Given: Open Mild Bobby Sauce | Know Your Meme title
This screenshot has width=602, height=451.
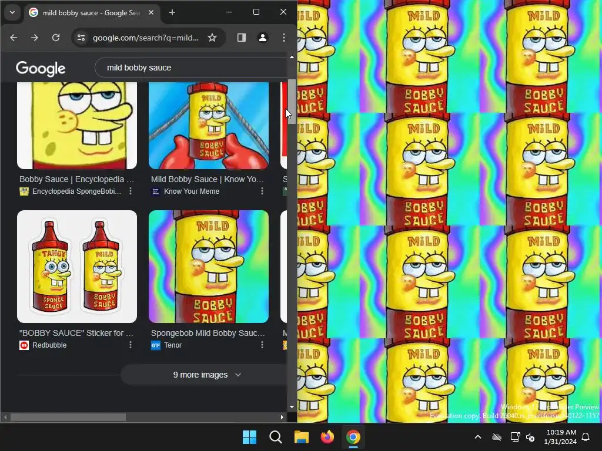Looking at the screenshot, I should pyautogui.click(x=208, y=179).
